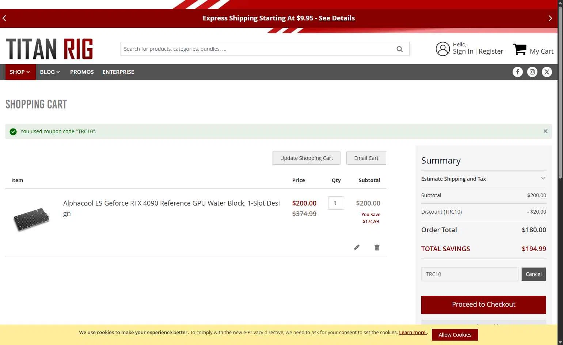This screenshot has width=563, height=345.
Task: Expand the SHOP menu
Action: coord(20,72)
